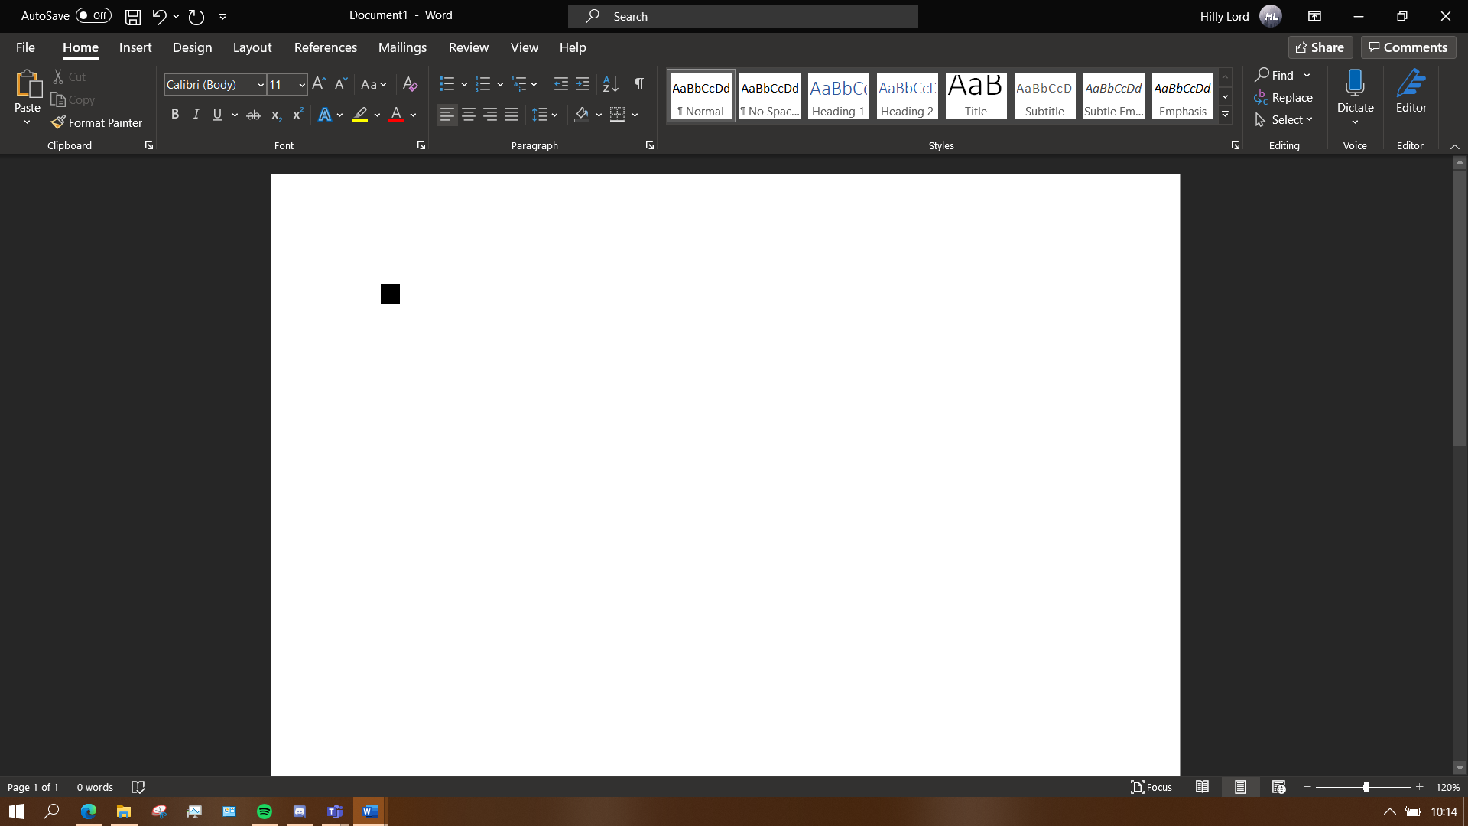
Task: Switch to the Insert ribbon tab
Action: [135, 47]
